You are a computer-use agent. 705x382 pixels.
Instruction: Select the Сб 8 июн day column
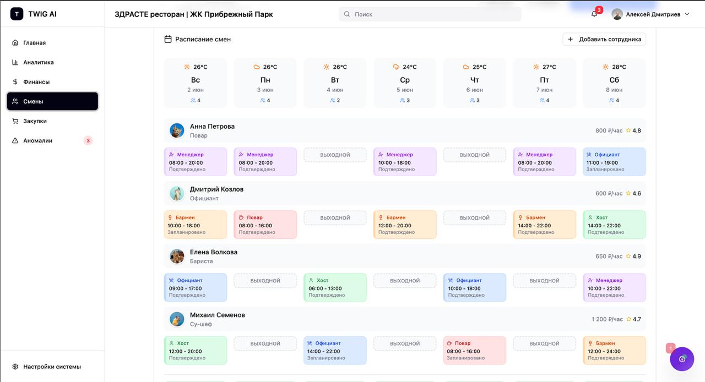pyautogui.click(x=614, y=81)
